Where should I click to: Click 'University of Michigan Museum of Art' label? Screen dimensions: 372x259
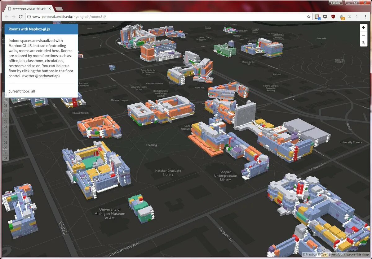[x=110, y=214]
